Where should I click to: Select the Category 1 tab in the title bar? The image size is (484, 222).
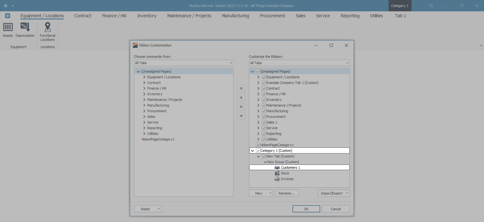point(400,6)
